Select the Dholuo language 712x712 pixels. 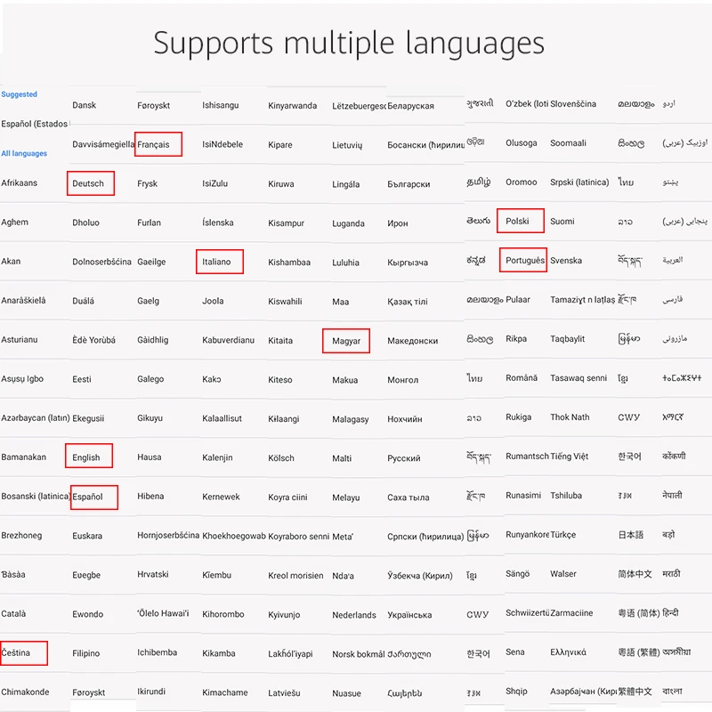tap(85, 222)
